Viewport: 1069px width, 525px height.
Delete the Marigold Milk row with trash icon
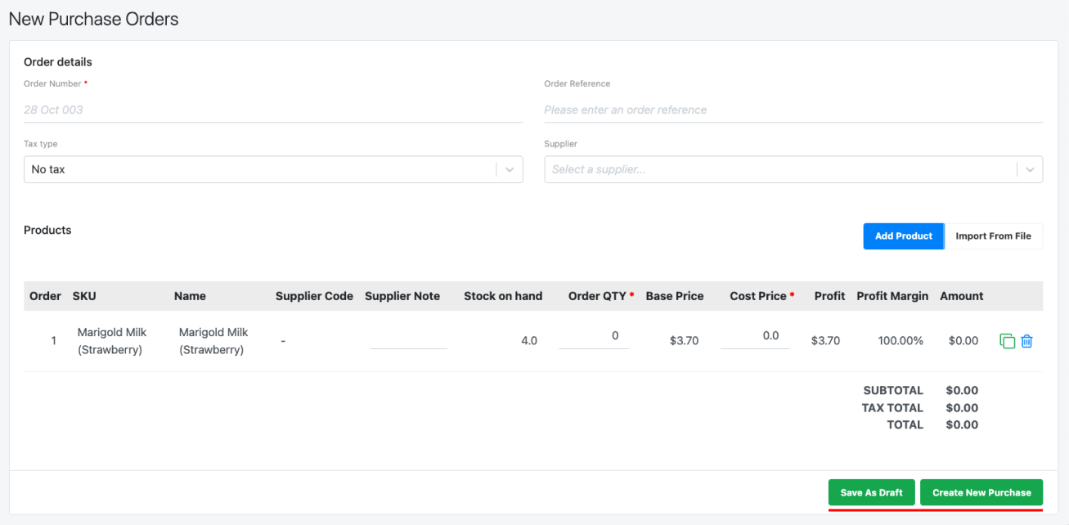(1027, 341)
